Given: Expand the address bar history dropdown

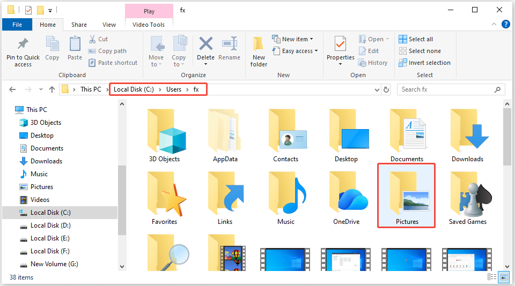Looking at the screenshot, I should pos(377,89).
